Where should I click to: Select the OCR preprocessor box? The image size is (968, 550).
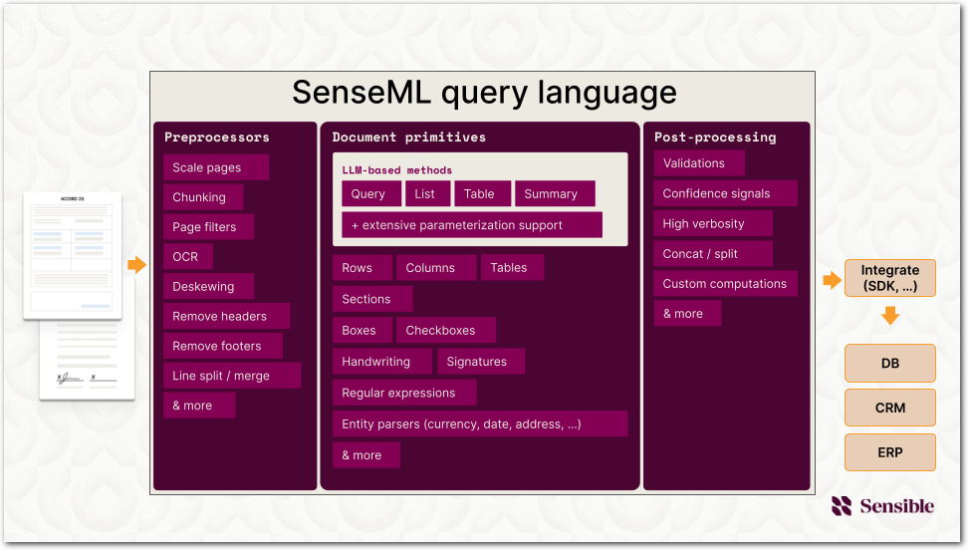[x=188, y=256]
